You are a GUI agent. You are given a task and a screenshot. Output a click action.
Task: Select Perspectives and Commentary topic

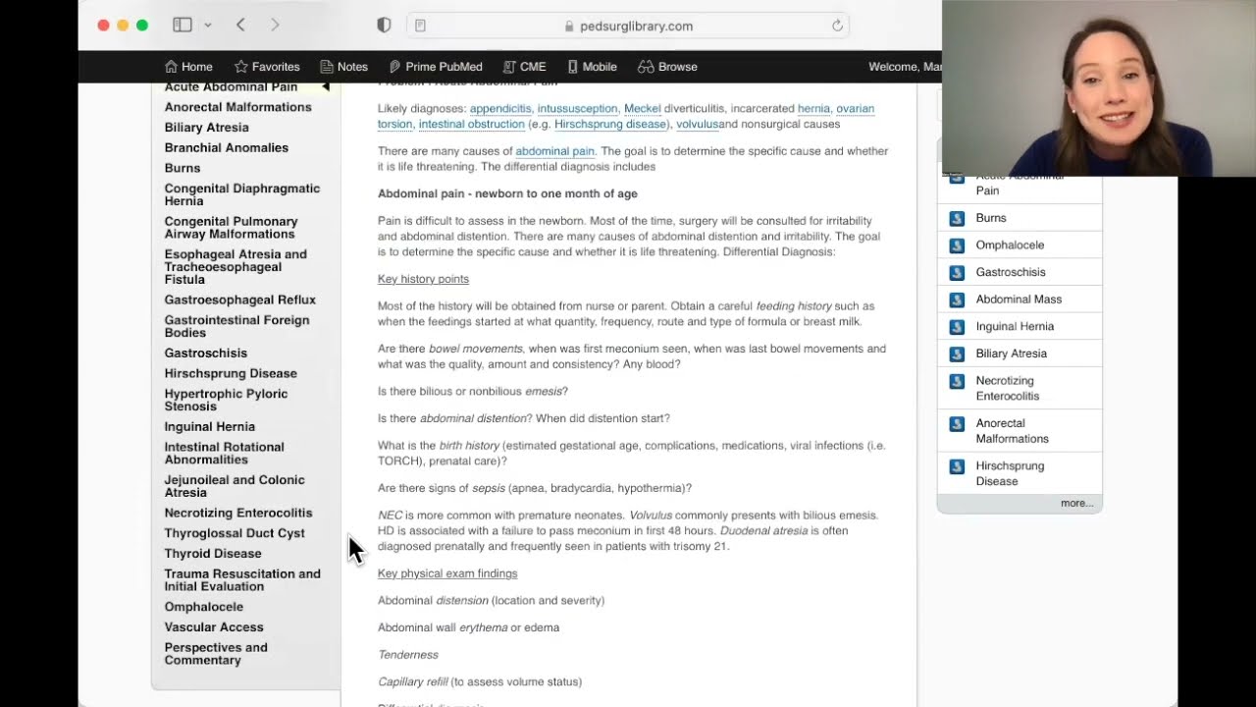216,654
